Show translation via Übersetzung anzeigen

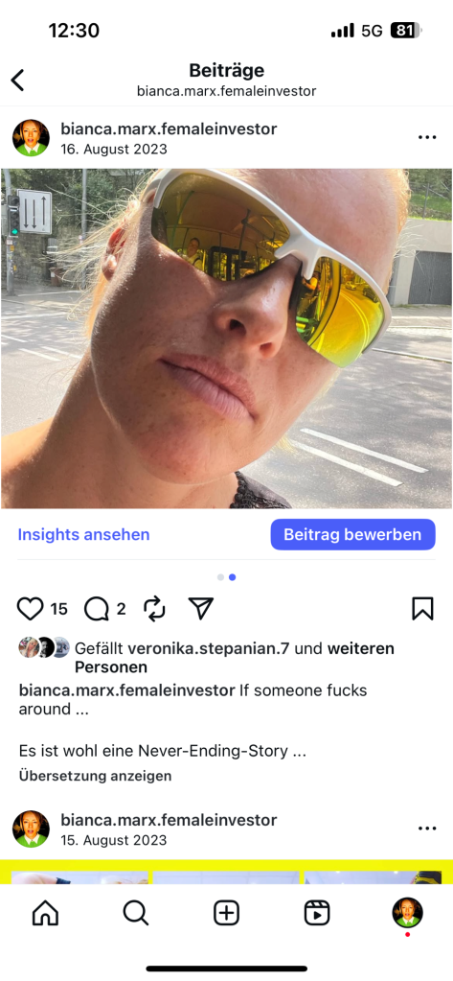(x=95, y=777)
